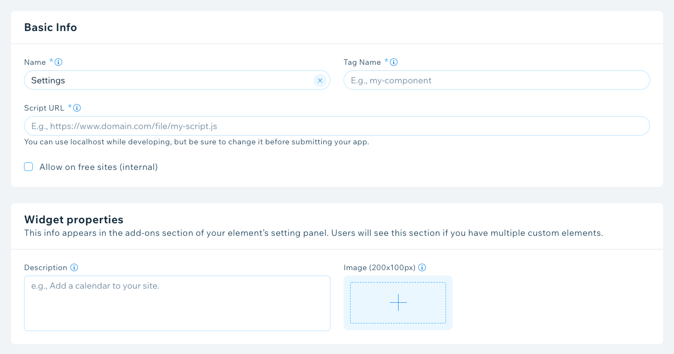This screenshot has height=354, width=674.
Task: Click the 'Basic Info' heading
Action: click(50, 27)
